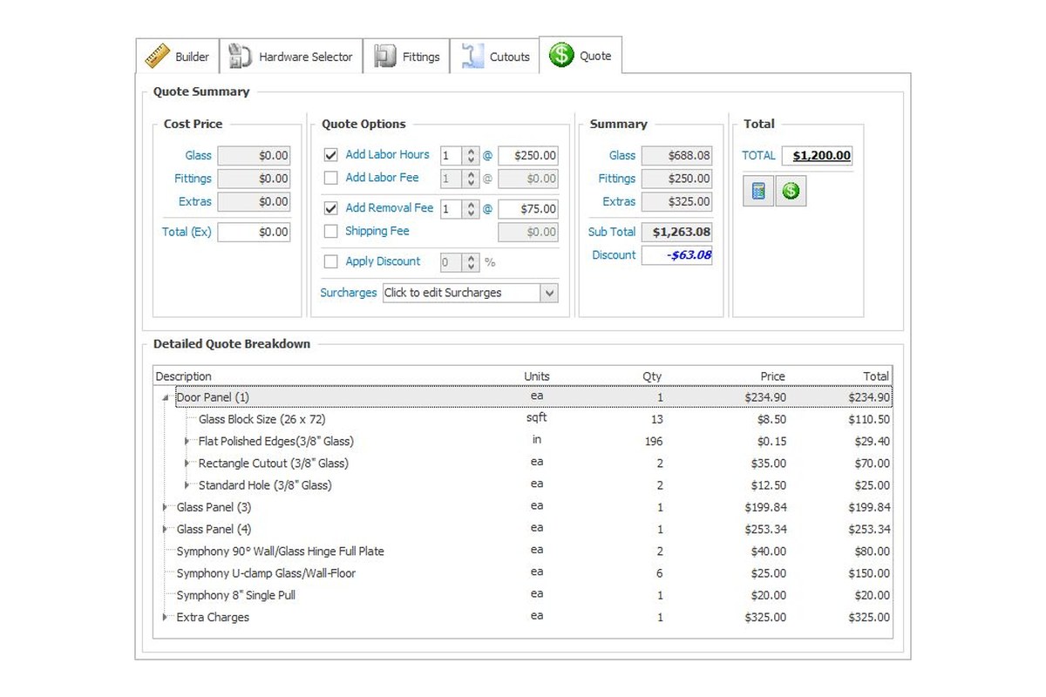Click the Cost Price Total (Ex) field
The width and height of the screenshot is (1046, 697).
(x=254, y=233)
